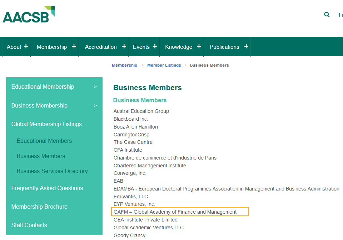Expand Membership menu plus icon

click(x=74, y=46)
